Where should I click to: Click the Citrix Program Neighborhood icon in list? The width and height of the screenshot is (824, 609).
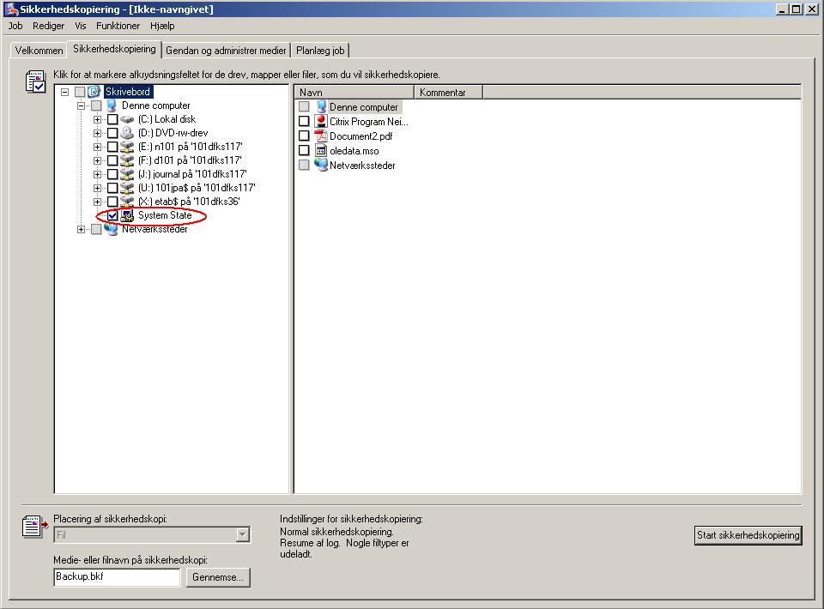tap(321, 122)
